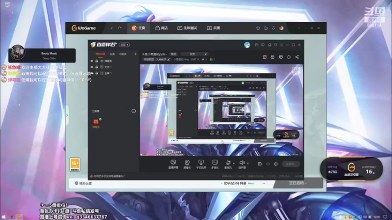The image size is (392, 220).
Task: Open the WeGame 先锋测试 tab
Action: point(187,28)
